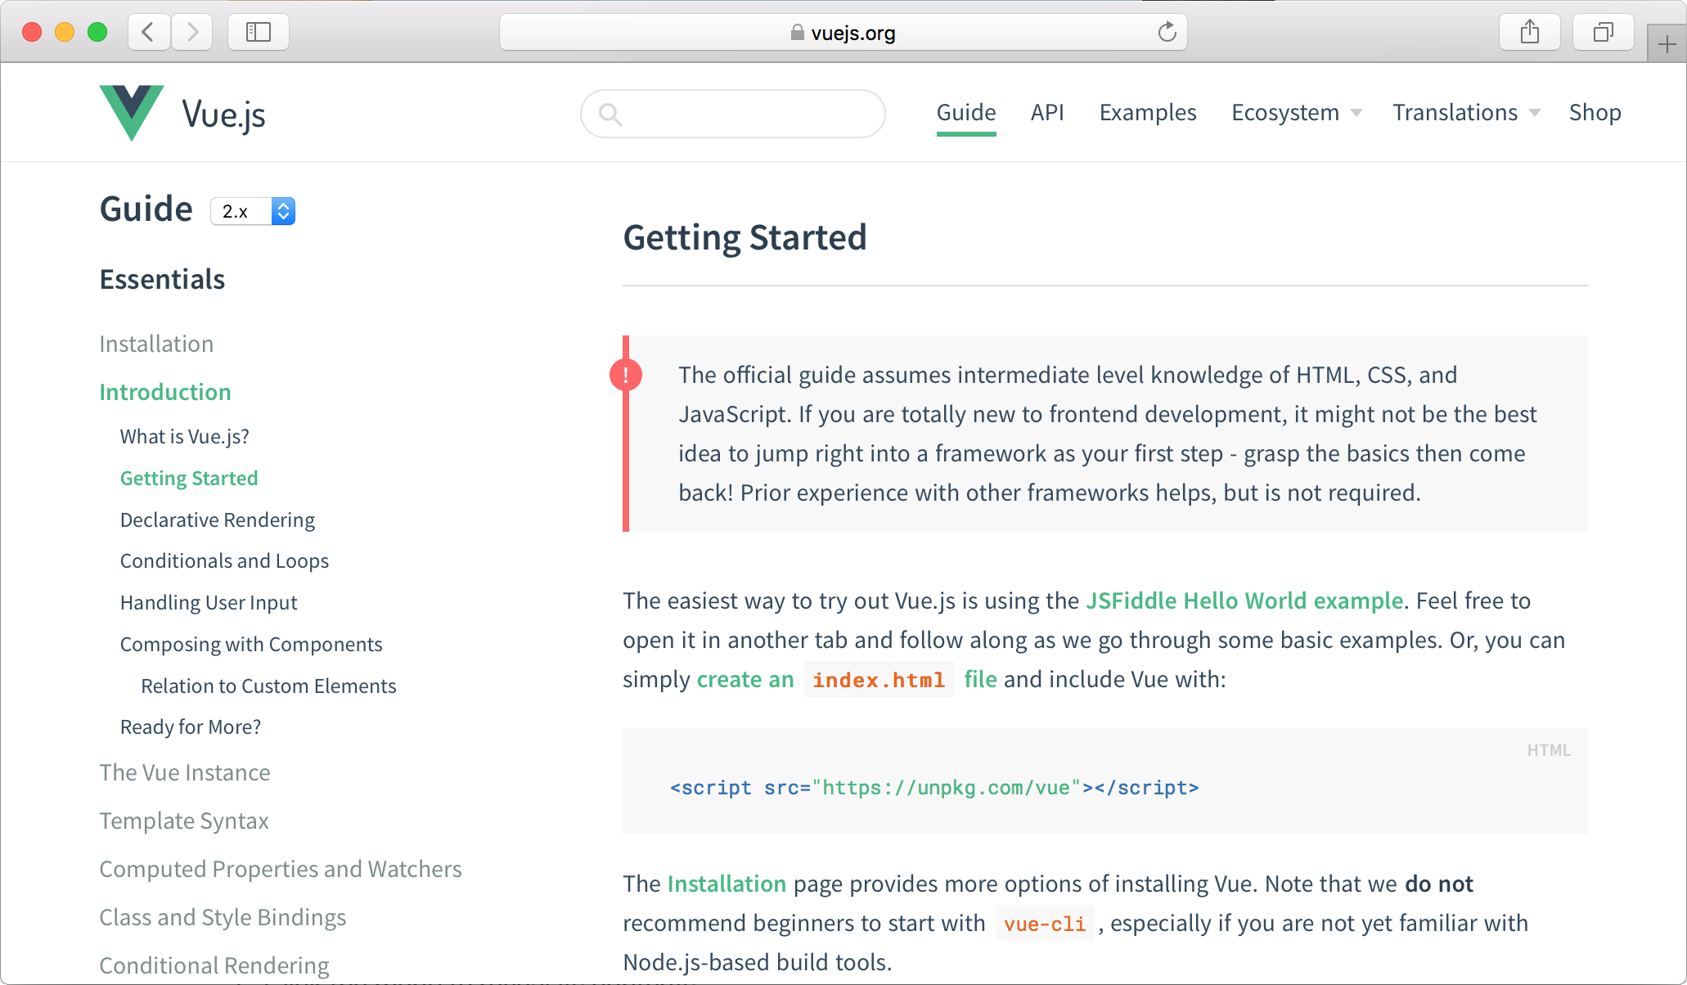Select Introduction in the sidebar
Screen dimensions: 1687x985
(165, 392)
